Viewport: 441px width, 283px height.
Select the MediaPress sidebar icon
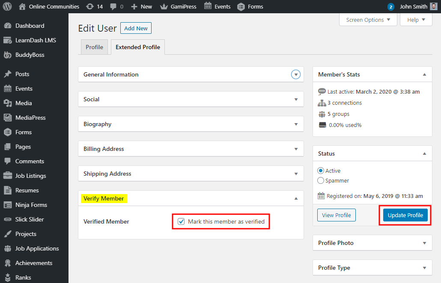[9, 118]
